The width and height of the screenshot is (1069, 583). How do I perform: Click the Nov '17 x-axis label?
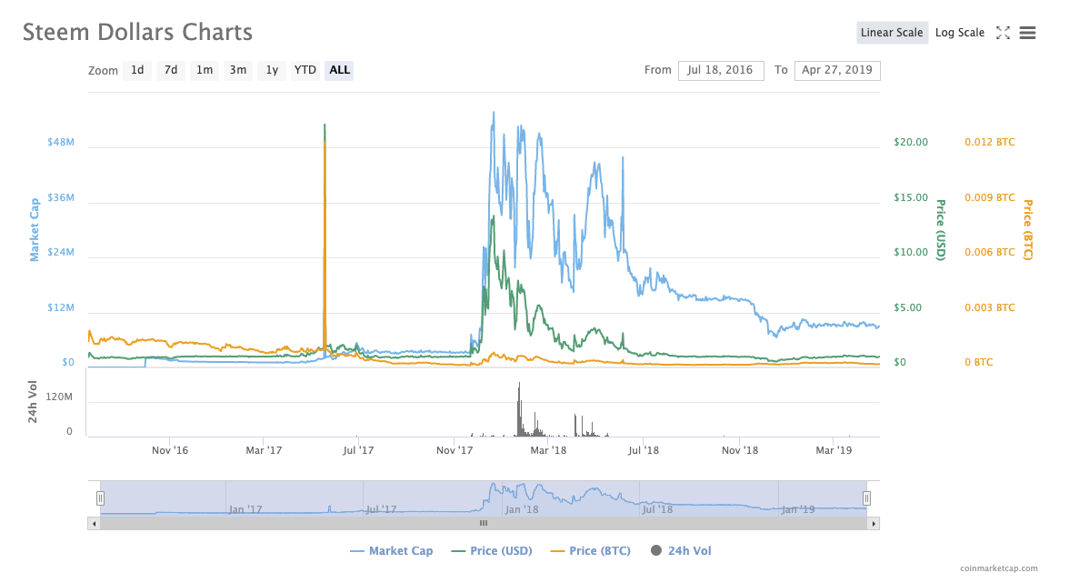point(455,450)
